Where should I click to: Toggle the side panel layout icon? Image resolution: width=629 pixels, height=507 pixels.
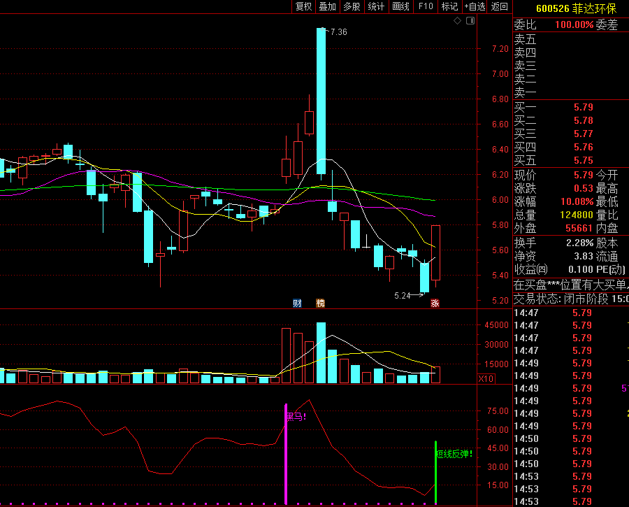click(x=470, y=21)
